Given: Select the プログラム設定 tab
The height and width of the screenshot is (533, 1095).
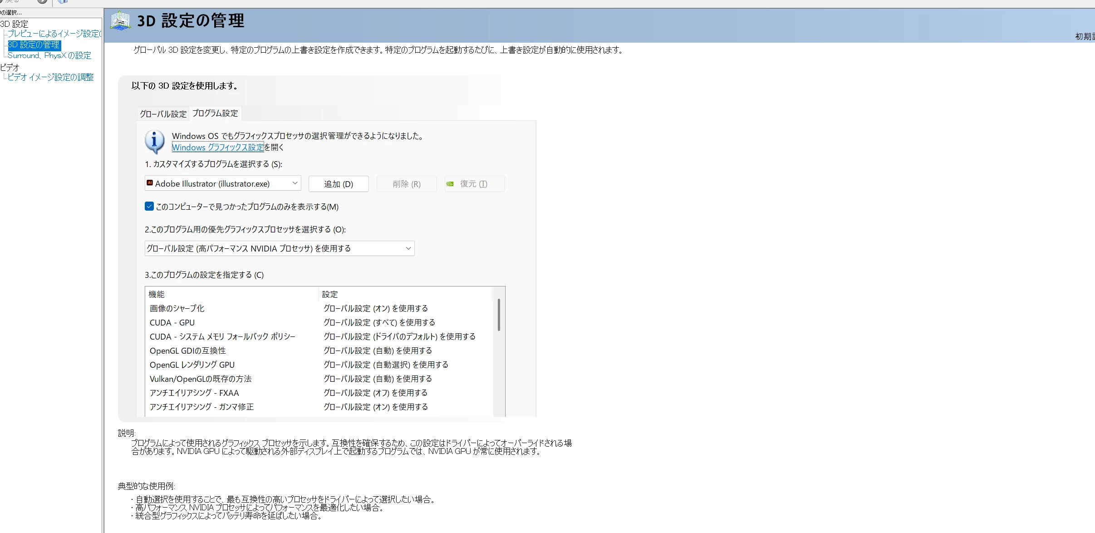Looking at the screenshot, I should 215,113.
